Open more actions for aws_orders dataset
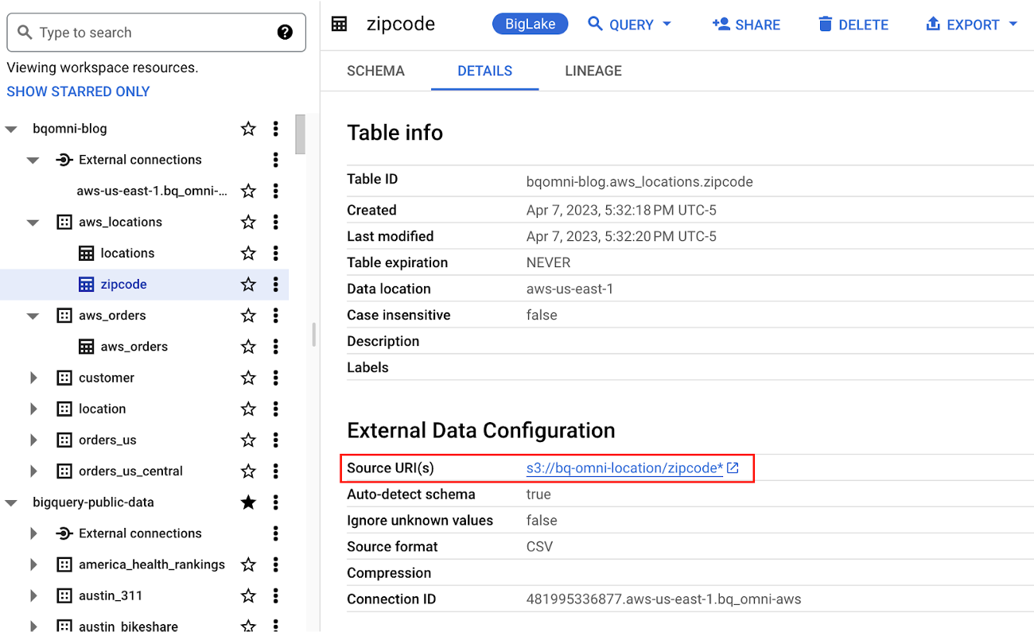Screen dimensions: 1034x632 (x=275, y=316)
